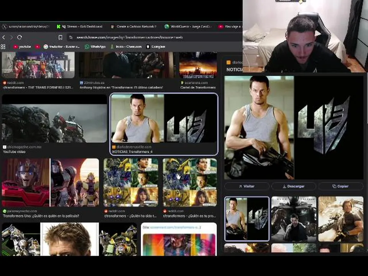Screen dimensions: 368x276
Task: Click title 'Anthony Hopkins en Transformers: El último caballero'
Action: tap(122, 87)
